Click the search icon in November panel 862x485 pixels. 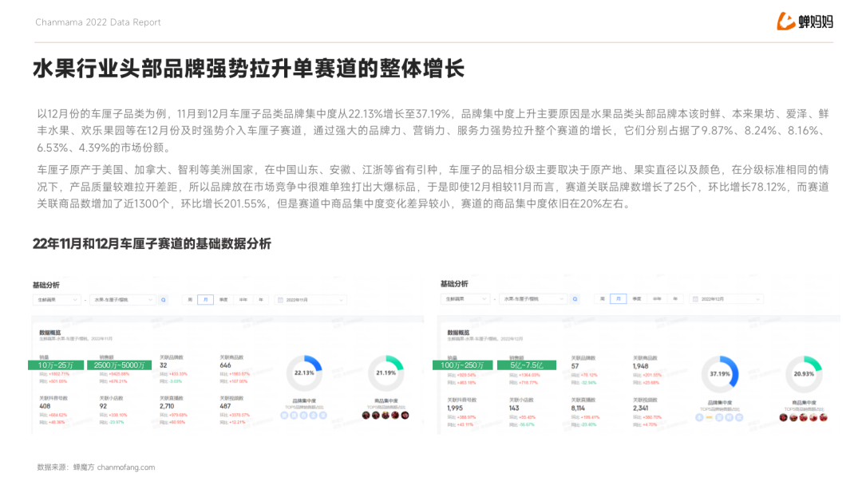click(x=164, y=300)
